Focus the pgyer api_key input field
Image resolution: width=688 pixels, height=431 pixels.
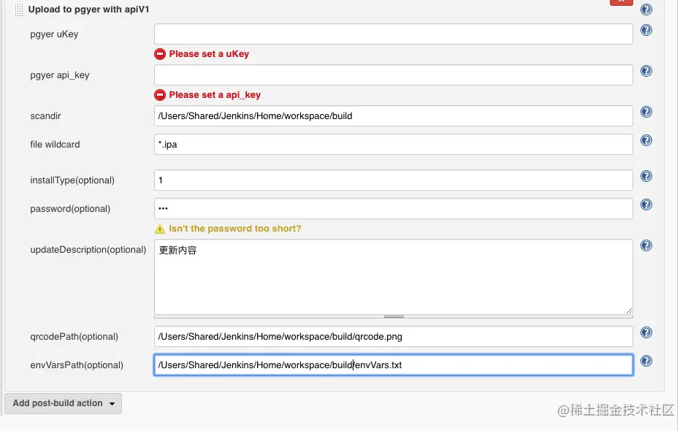(x=393, y=75)
